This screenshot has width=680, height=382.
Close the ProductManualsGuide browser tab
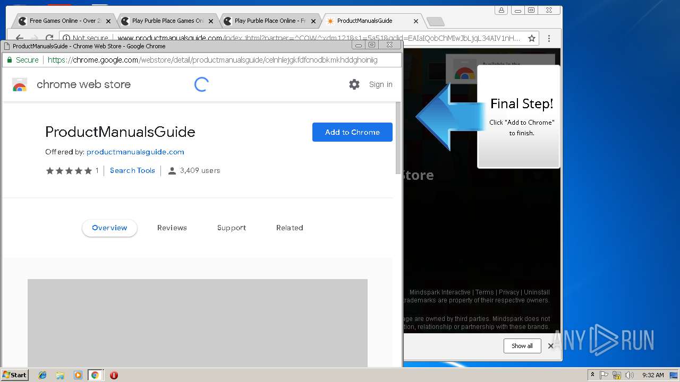coord(415,21)
